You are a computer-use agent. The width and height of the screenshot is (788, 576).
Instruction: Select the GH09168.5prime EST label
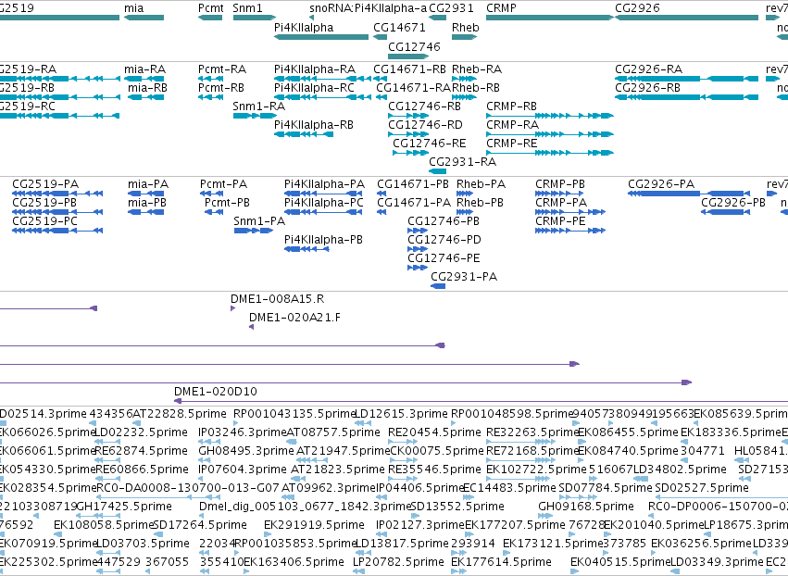(586, 507)
